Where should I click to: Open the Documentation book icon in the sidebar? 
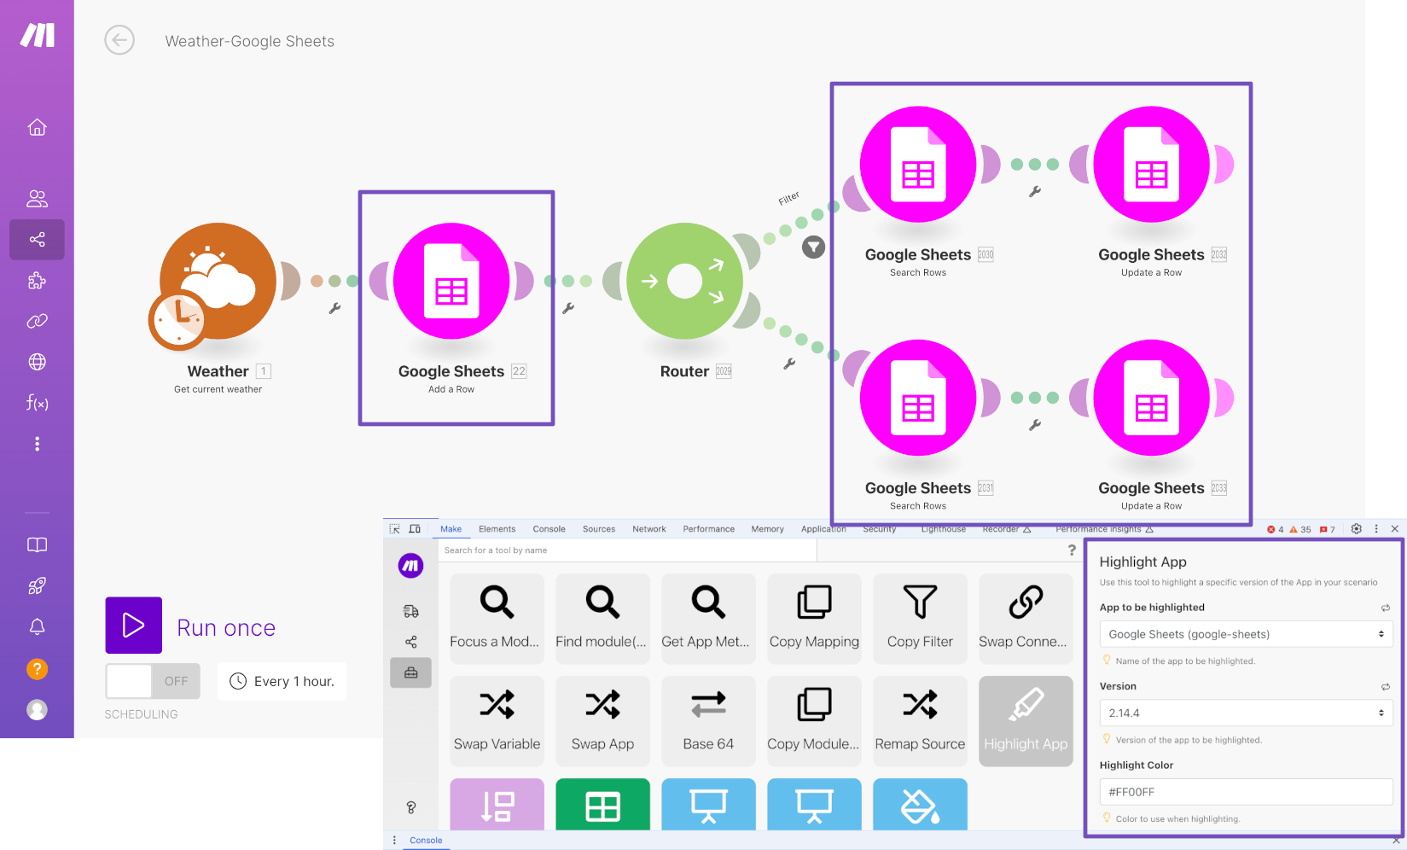tap(37, 544)
